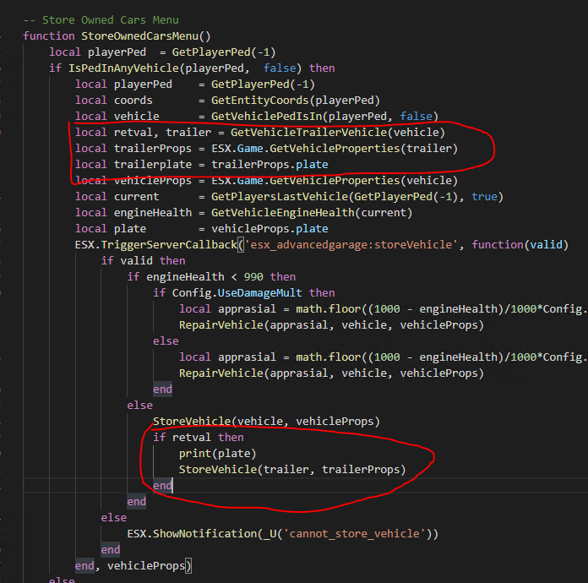588x583 pixels.
Task: Click the '-- Store Owned Cars Menu' comment
Action: coord(101,20)
